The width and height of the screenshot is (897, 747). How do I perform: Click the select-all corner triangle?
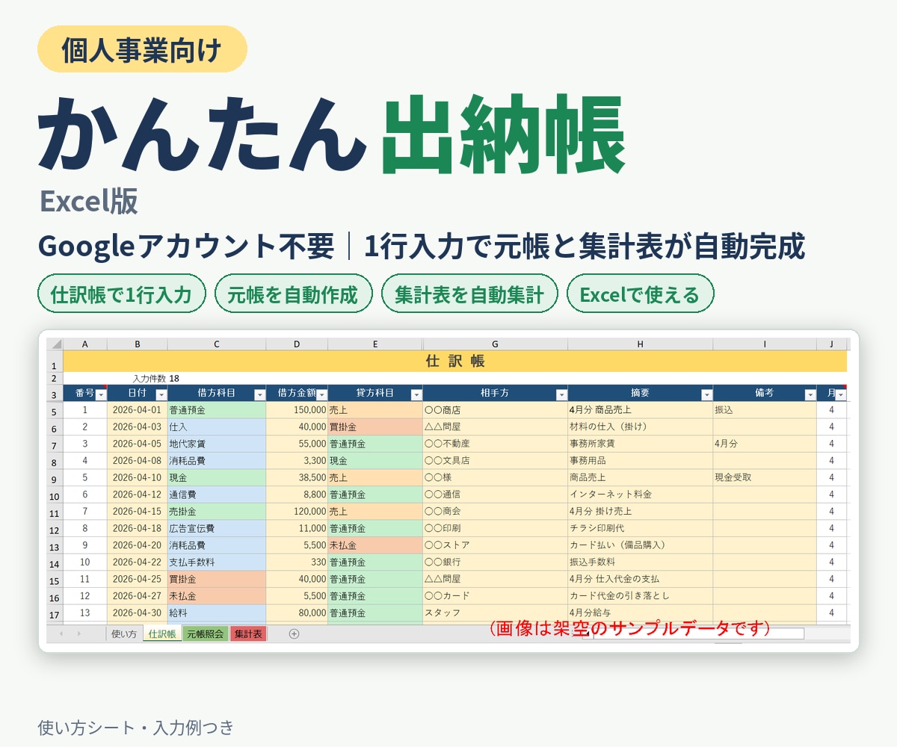click(x=55, y=344)
